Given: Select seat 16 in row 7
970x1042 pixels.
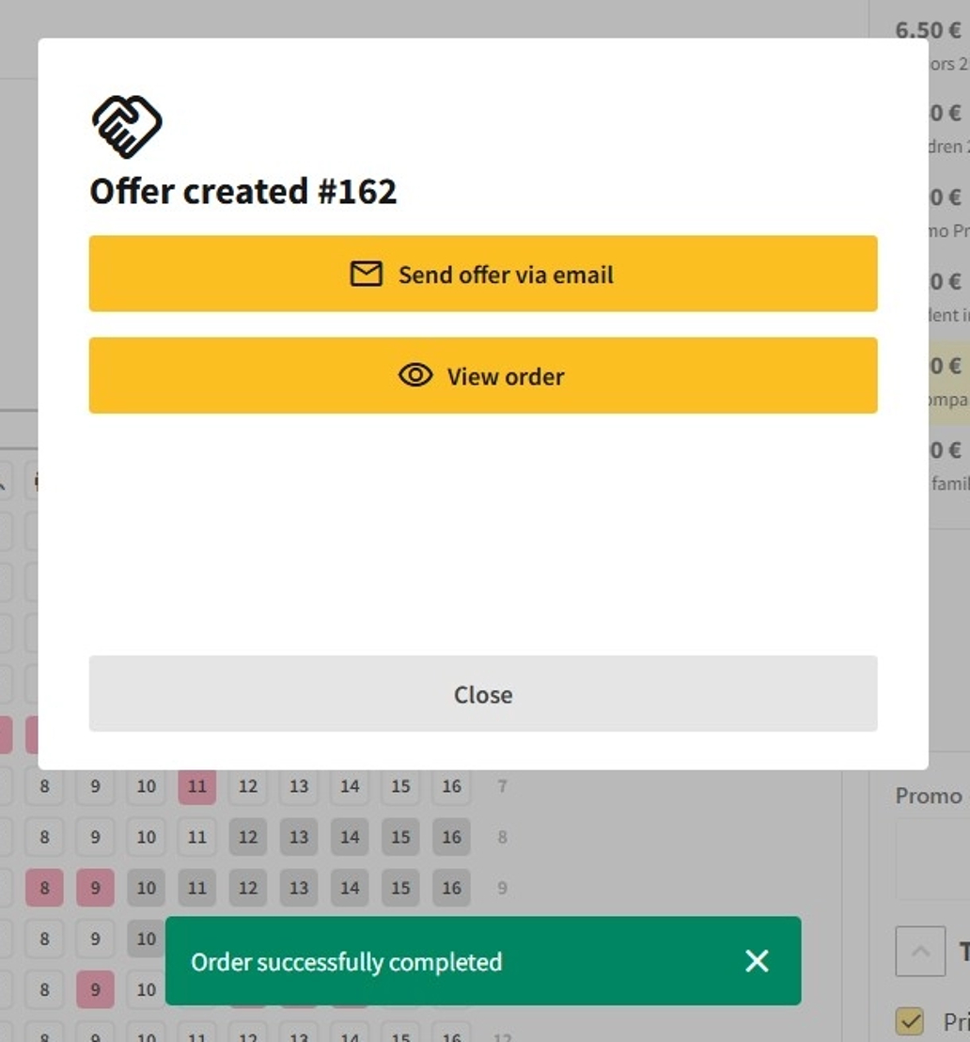Looking at the screenshot, I should (451, 786).
